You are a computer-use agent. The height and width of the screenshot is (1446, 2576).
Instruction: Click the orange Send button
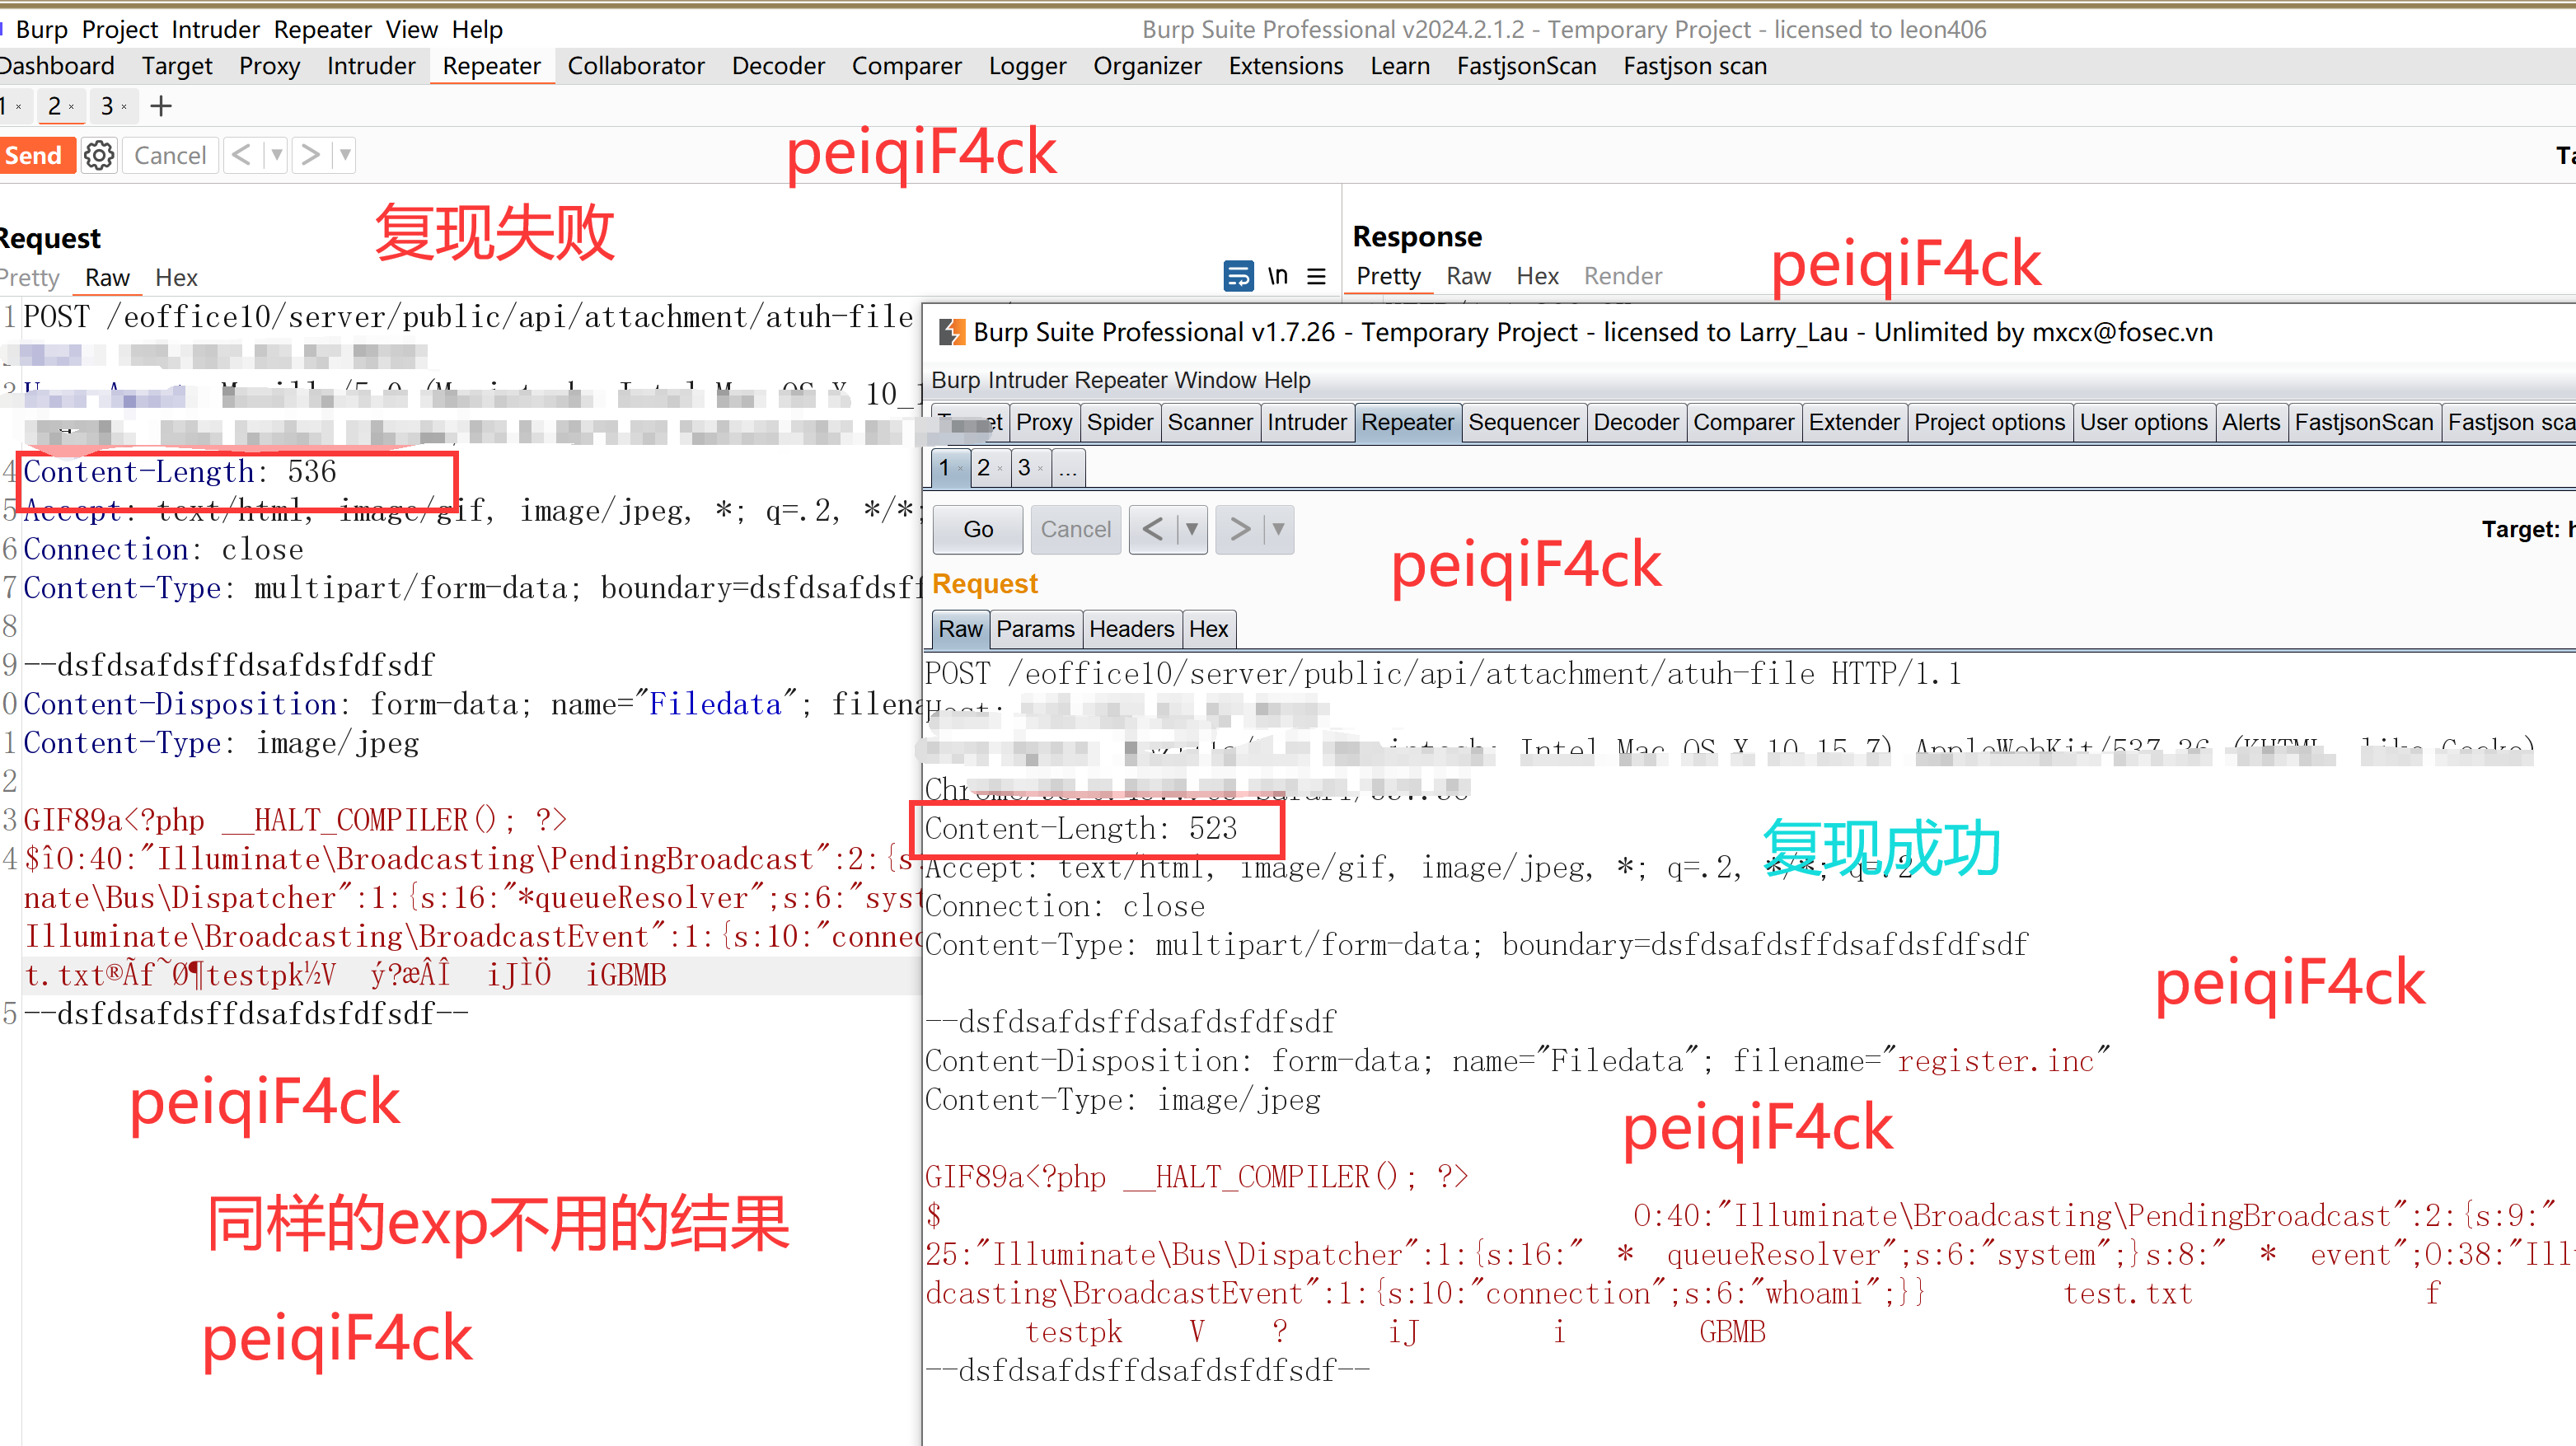[36, 155]
